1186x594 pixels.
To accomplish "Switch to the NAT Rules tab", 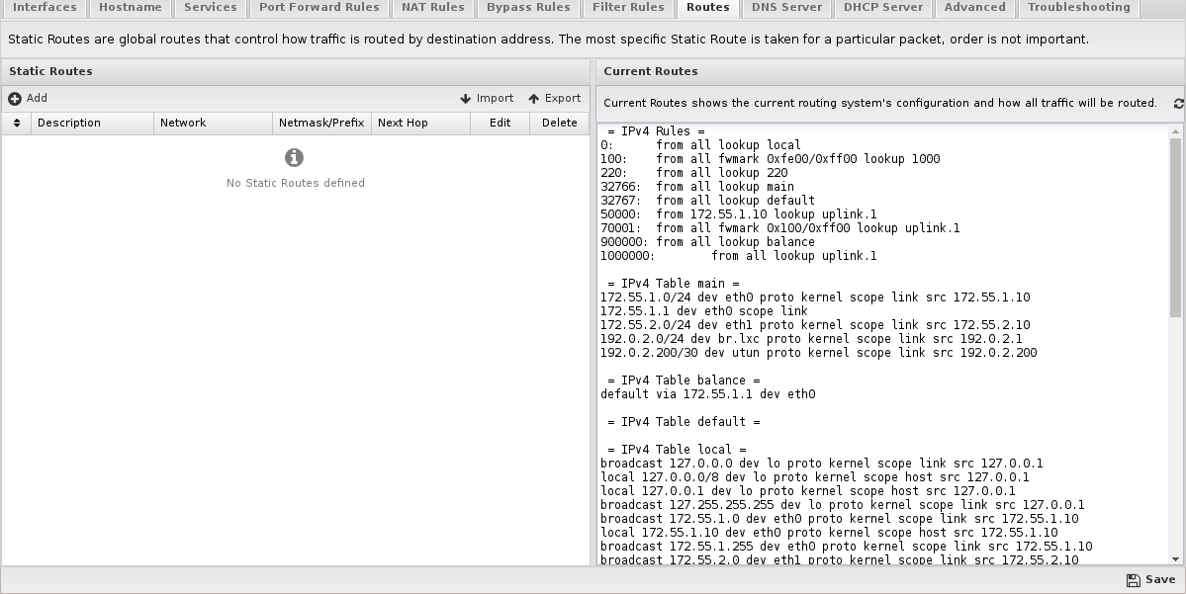I will tap(432, 8).
